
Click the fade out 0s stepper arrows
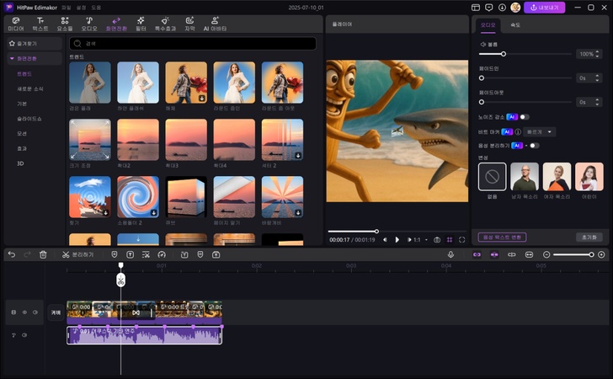(597, 102)
